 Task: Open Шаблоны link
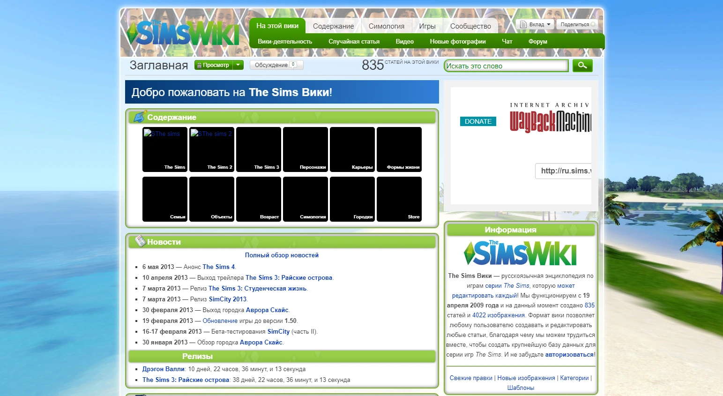click(x=521, y=388)
